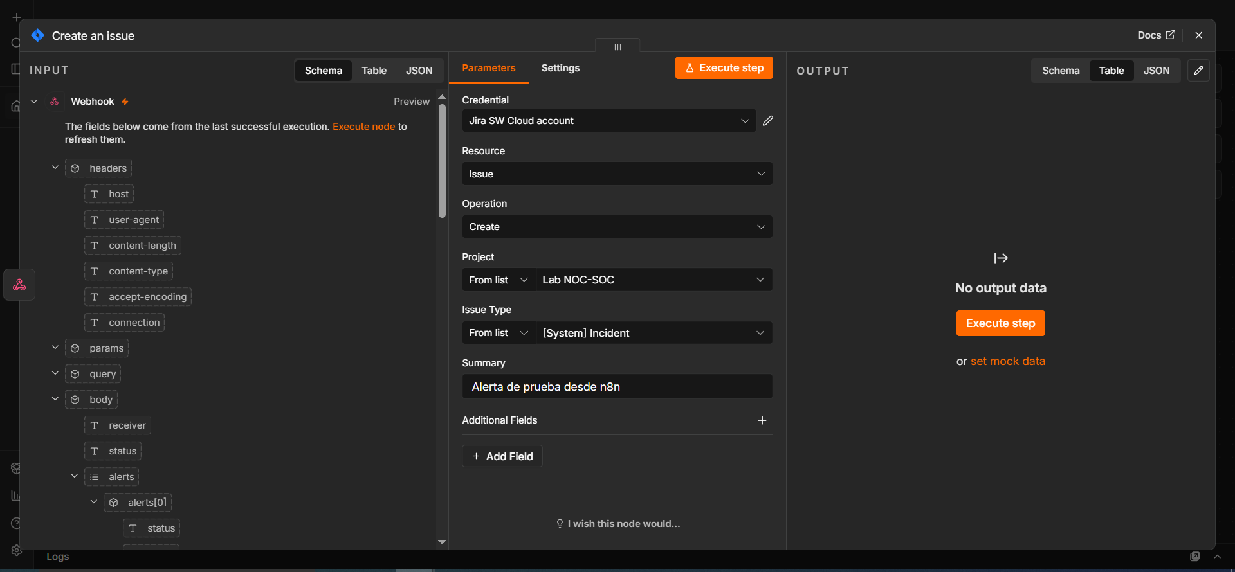Close the Create an issue panel
The height and width of the screenshot is (572, 1235).
(x=1198, y=35)
